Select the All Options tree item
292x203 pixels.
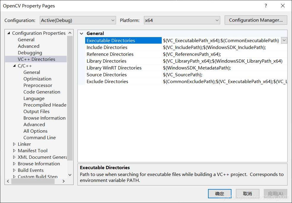(x=35, y=131)
